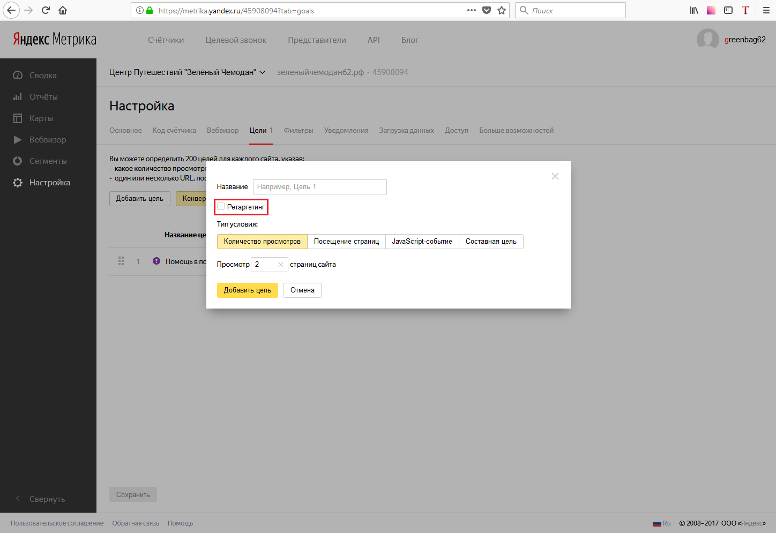Screen dimensions: 776x533
Task: Switch to the Вебвизор settings tab
Action: [x=223, y=130]
